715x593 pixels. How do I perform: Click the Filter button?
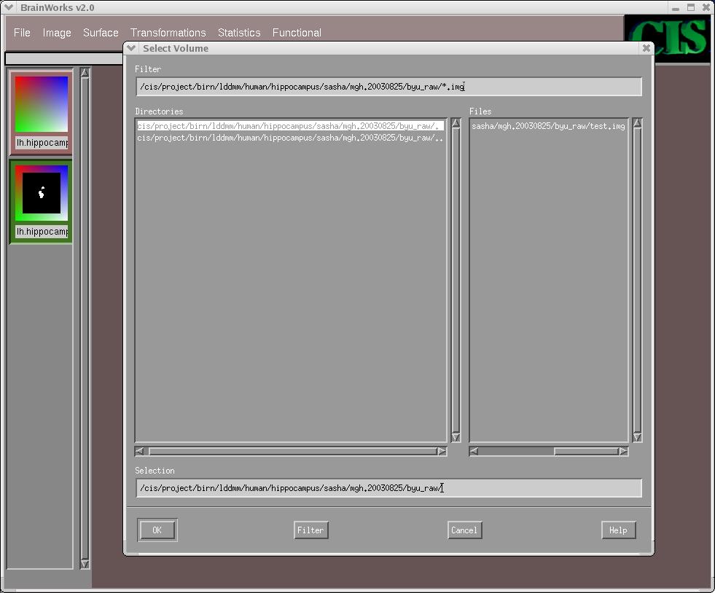click(311, 530)
